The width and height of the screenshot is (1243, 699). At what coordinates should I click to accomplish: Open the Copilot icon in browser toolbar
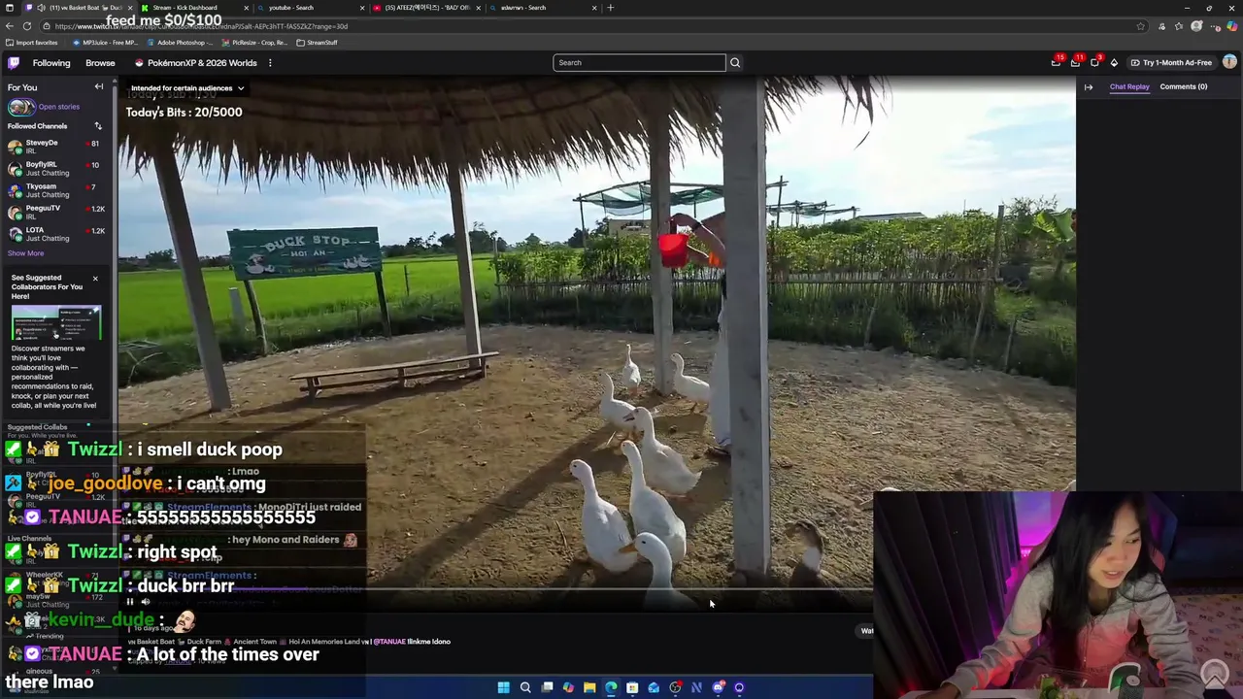1232,26
